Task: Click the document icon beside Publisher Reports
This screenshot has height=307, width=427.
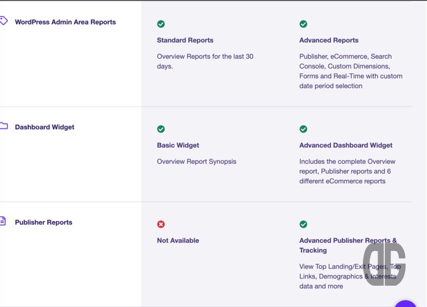Action: (3, 221)
